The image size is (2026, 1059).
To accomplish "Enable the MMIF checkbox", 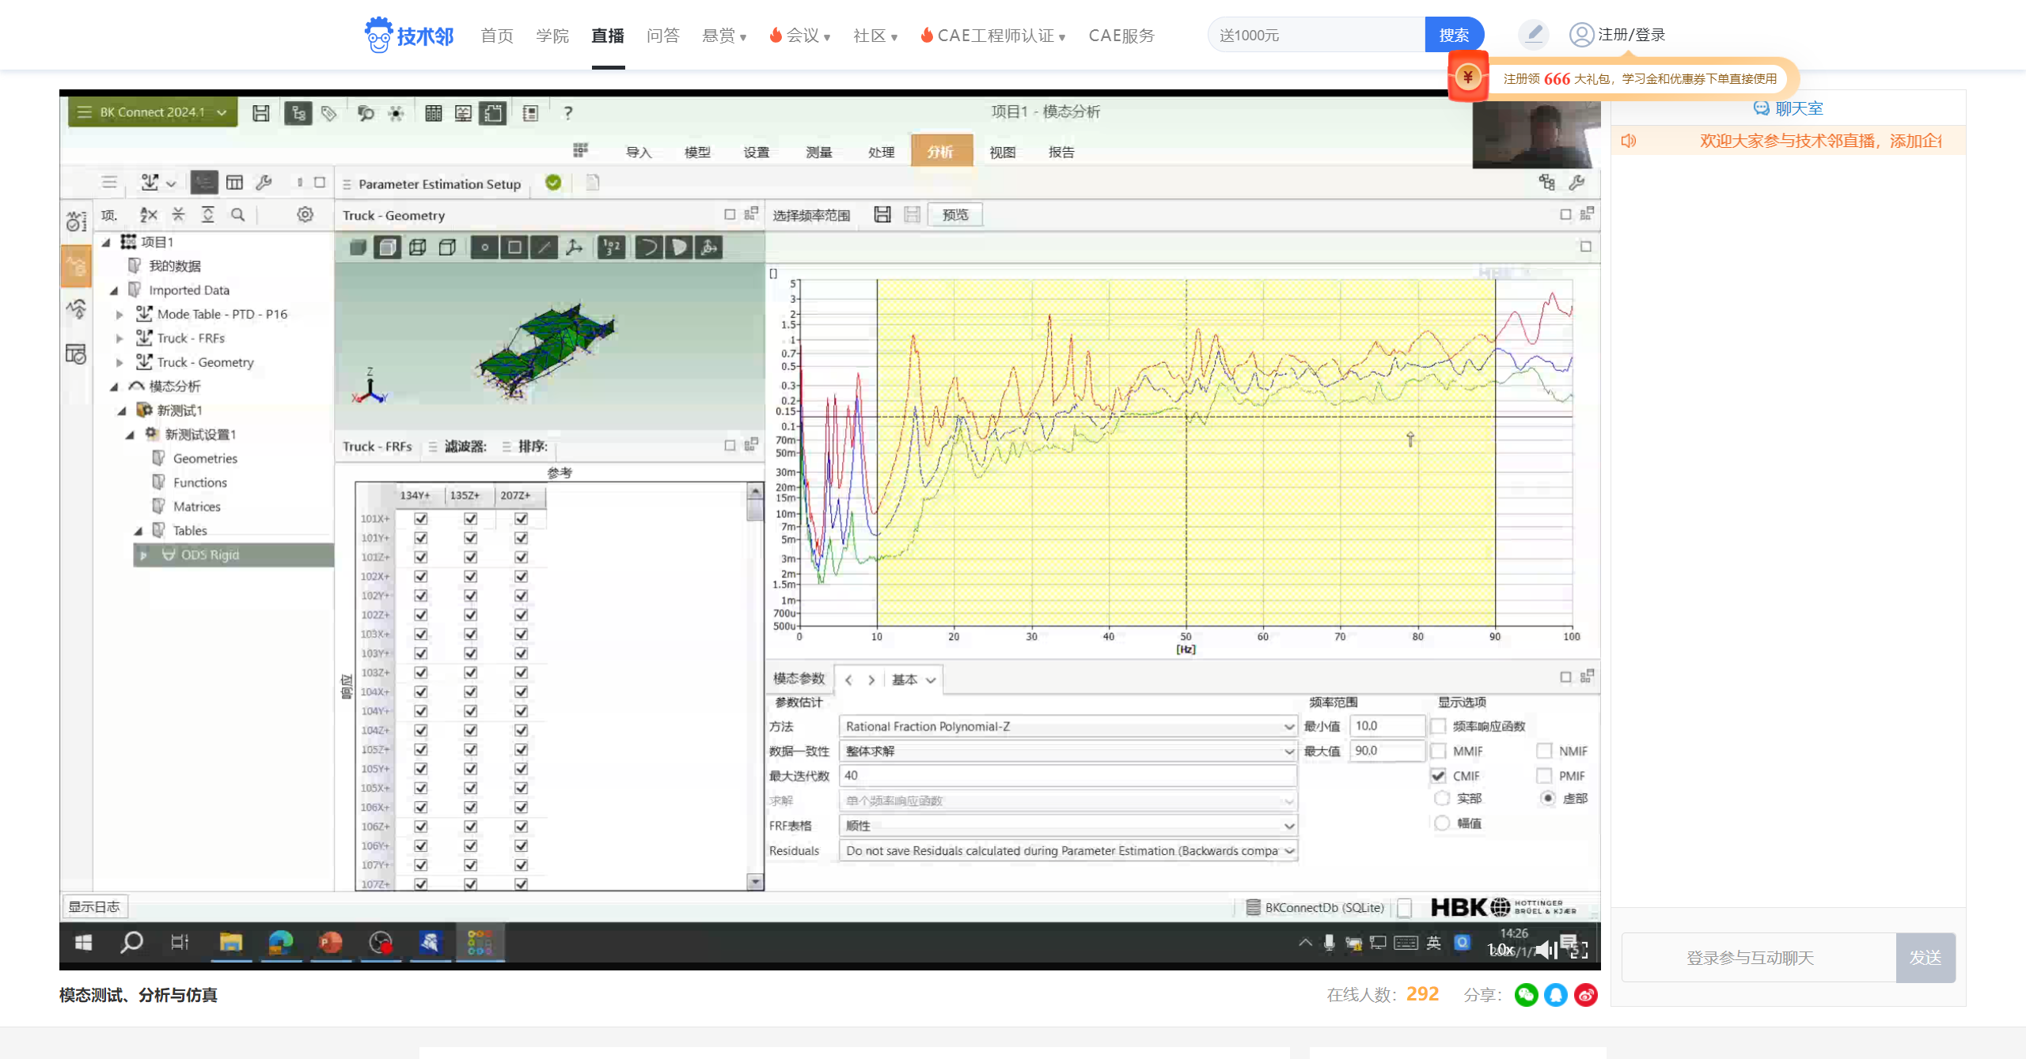I will [x=1439, y=751].
